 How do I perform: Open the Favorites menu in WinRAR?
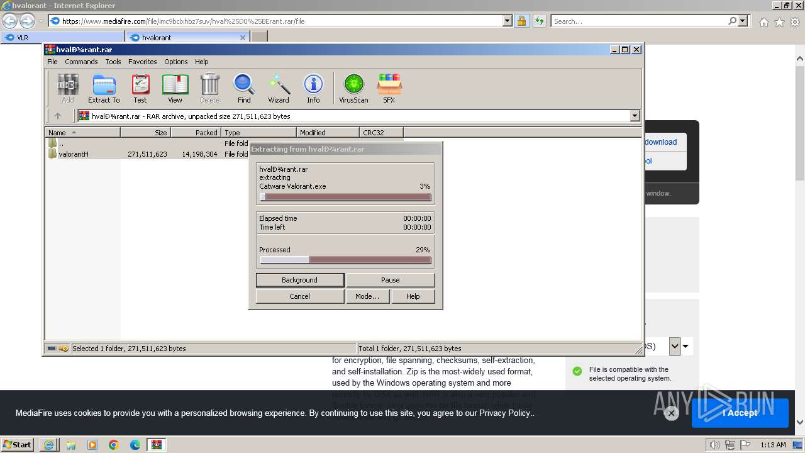click(x=143, y=62)
